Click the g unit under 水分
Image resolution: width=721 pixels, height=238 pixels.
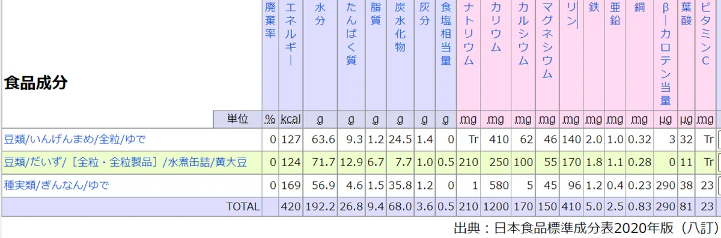point(320,120)
